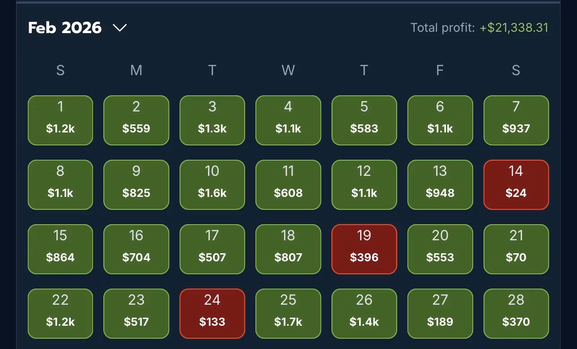The height and width of the screenshot is (349, 577).
Task: Select day 9 cell with $825
Action: coord(136,185)
